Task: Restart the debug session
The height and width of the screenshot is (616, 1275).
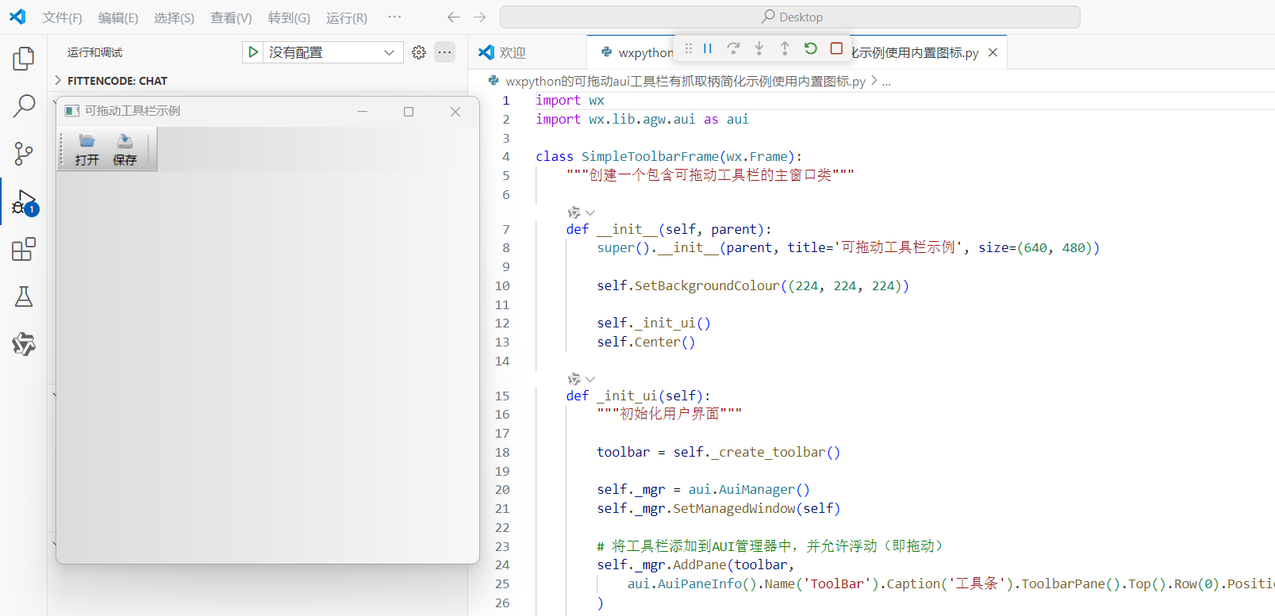Action: click(810, 49)
